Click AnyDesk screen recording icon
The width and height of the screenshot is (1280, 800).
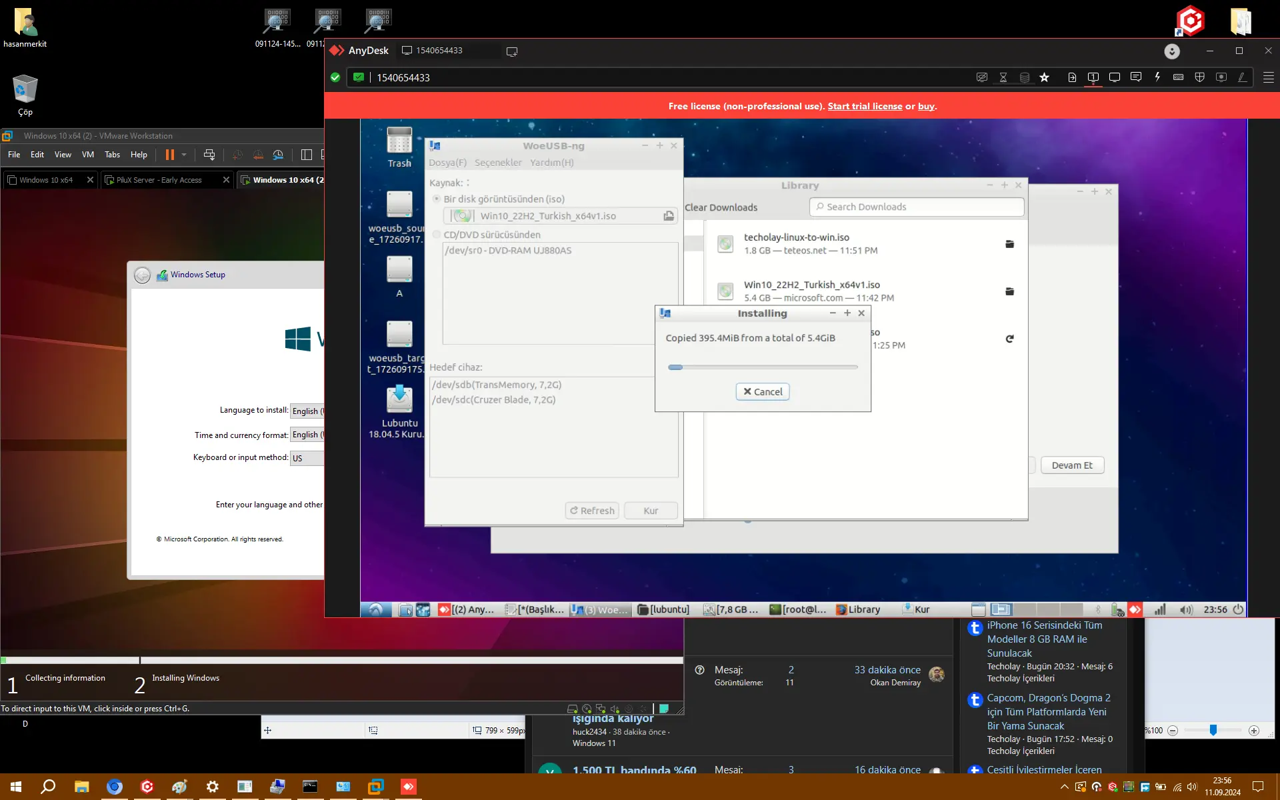1221,77
